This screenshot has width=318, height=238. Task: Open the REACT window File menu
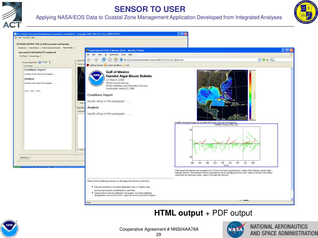coord(16,37)
